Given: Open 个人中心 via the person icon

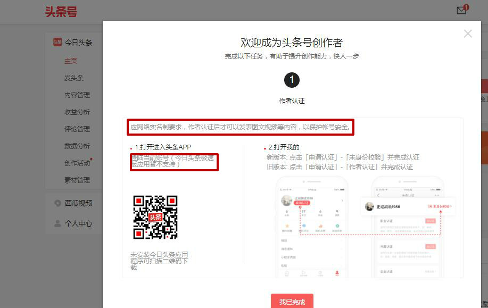Looking at the screenshot, I should click(57, 223).
